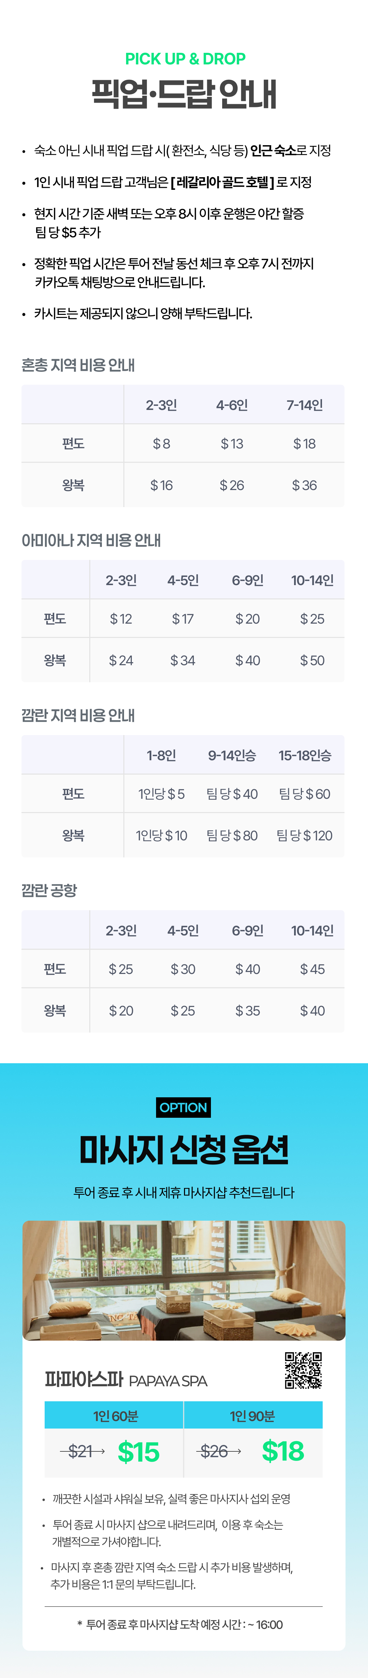Open the massage room photo
This screenshot has width=368, height=1678.
point(184,1280)
